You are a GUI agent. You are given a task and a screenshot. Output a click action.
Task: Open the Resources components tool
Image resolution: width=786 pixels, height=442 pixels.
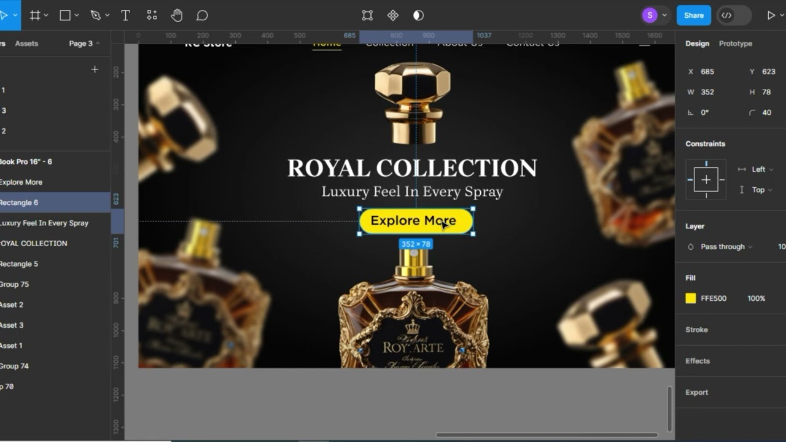coord(152,15)
